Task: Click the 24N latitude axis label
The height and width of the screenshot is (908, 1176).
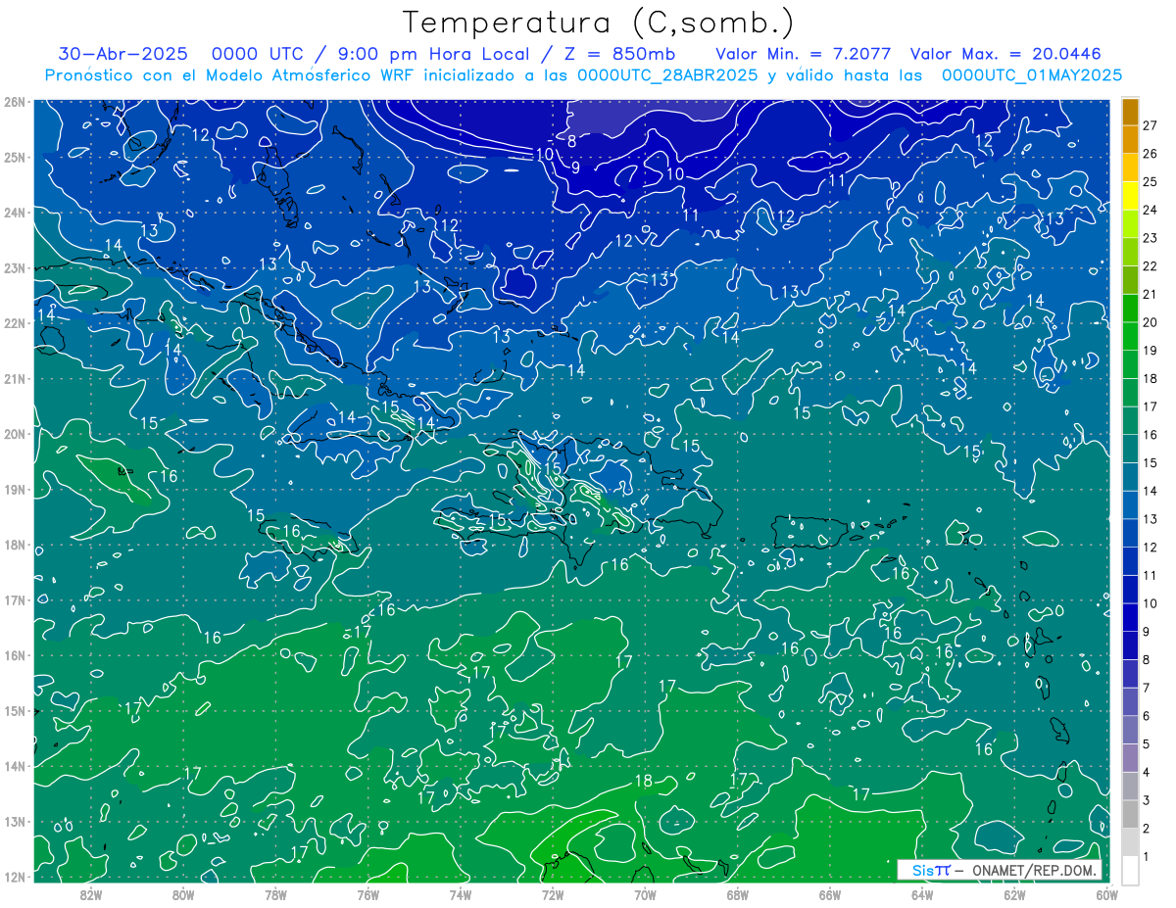Action: coord(15,213)
